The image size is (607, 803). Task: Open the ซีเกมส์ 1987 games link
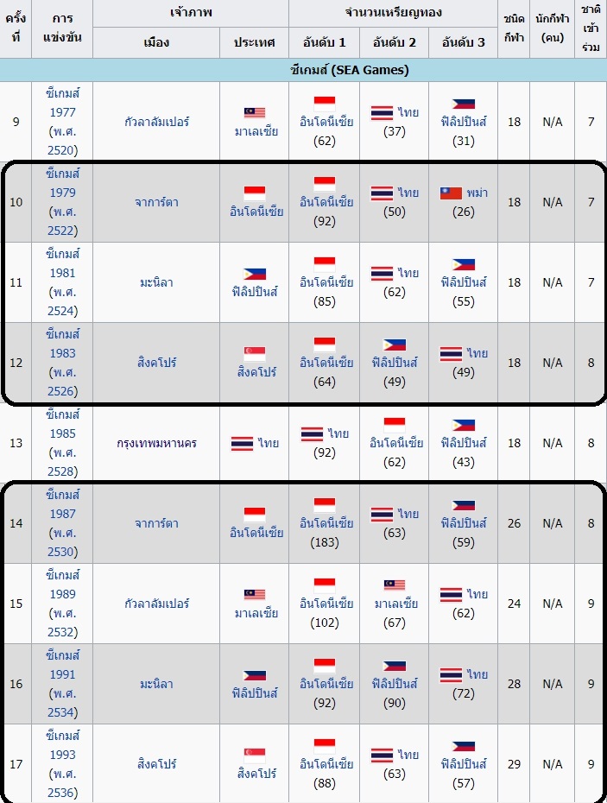62,523
